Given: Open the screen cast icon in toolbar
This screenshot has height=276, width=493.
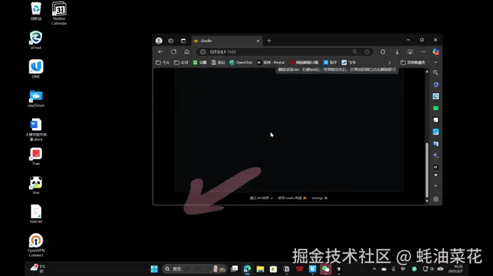Looking at the screenshot, I should [410, 52].
